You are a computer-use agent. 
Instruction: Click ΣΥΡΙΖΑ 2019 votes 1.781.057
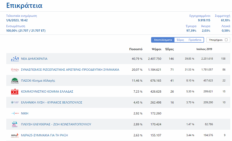(207, 70)
